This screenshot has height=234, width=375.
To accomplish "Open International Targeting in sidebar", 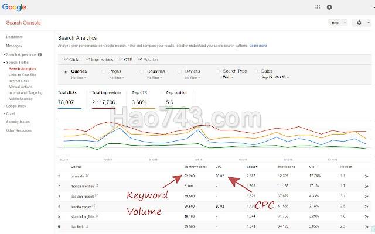I will [25, 92].
